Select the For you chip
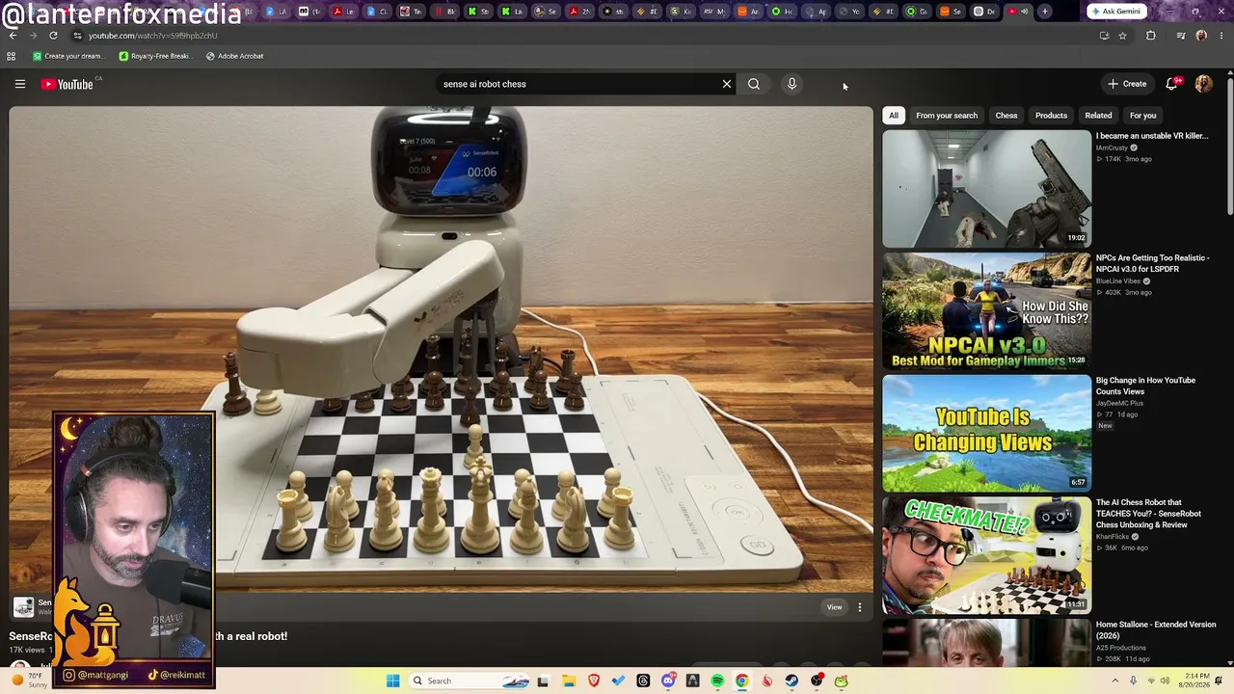 (x=1142, y=116)
